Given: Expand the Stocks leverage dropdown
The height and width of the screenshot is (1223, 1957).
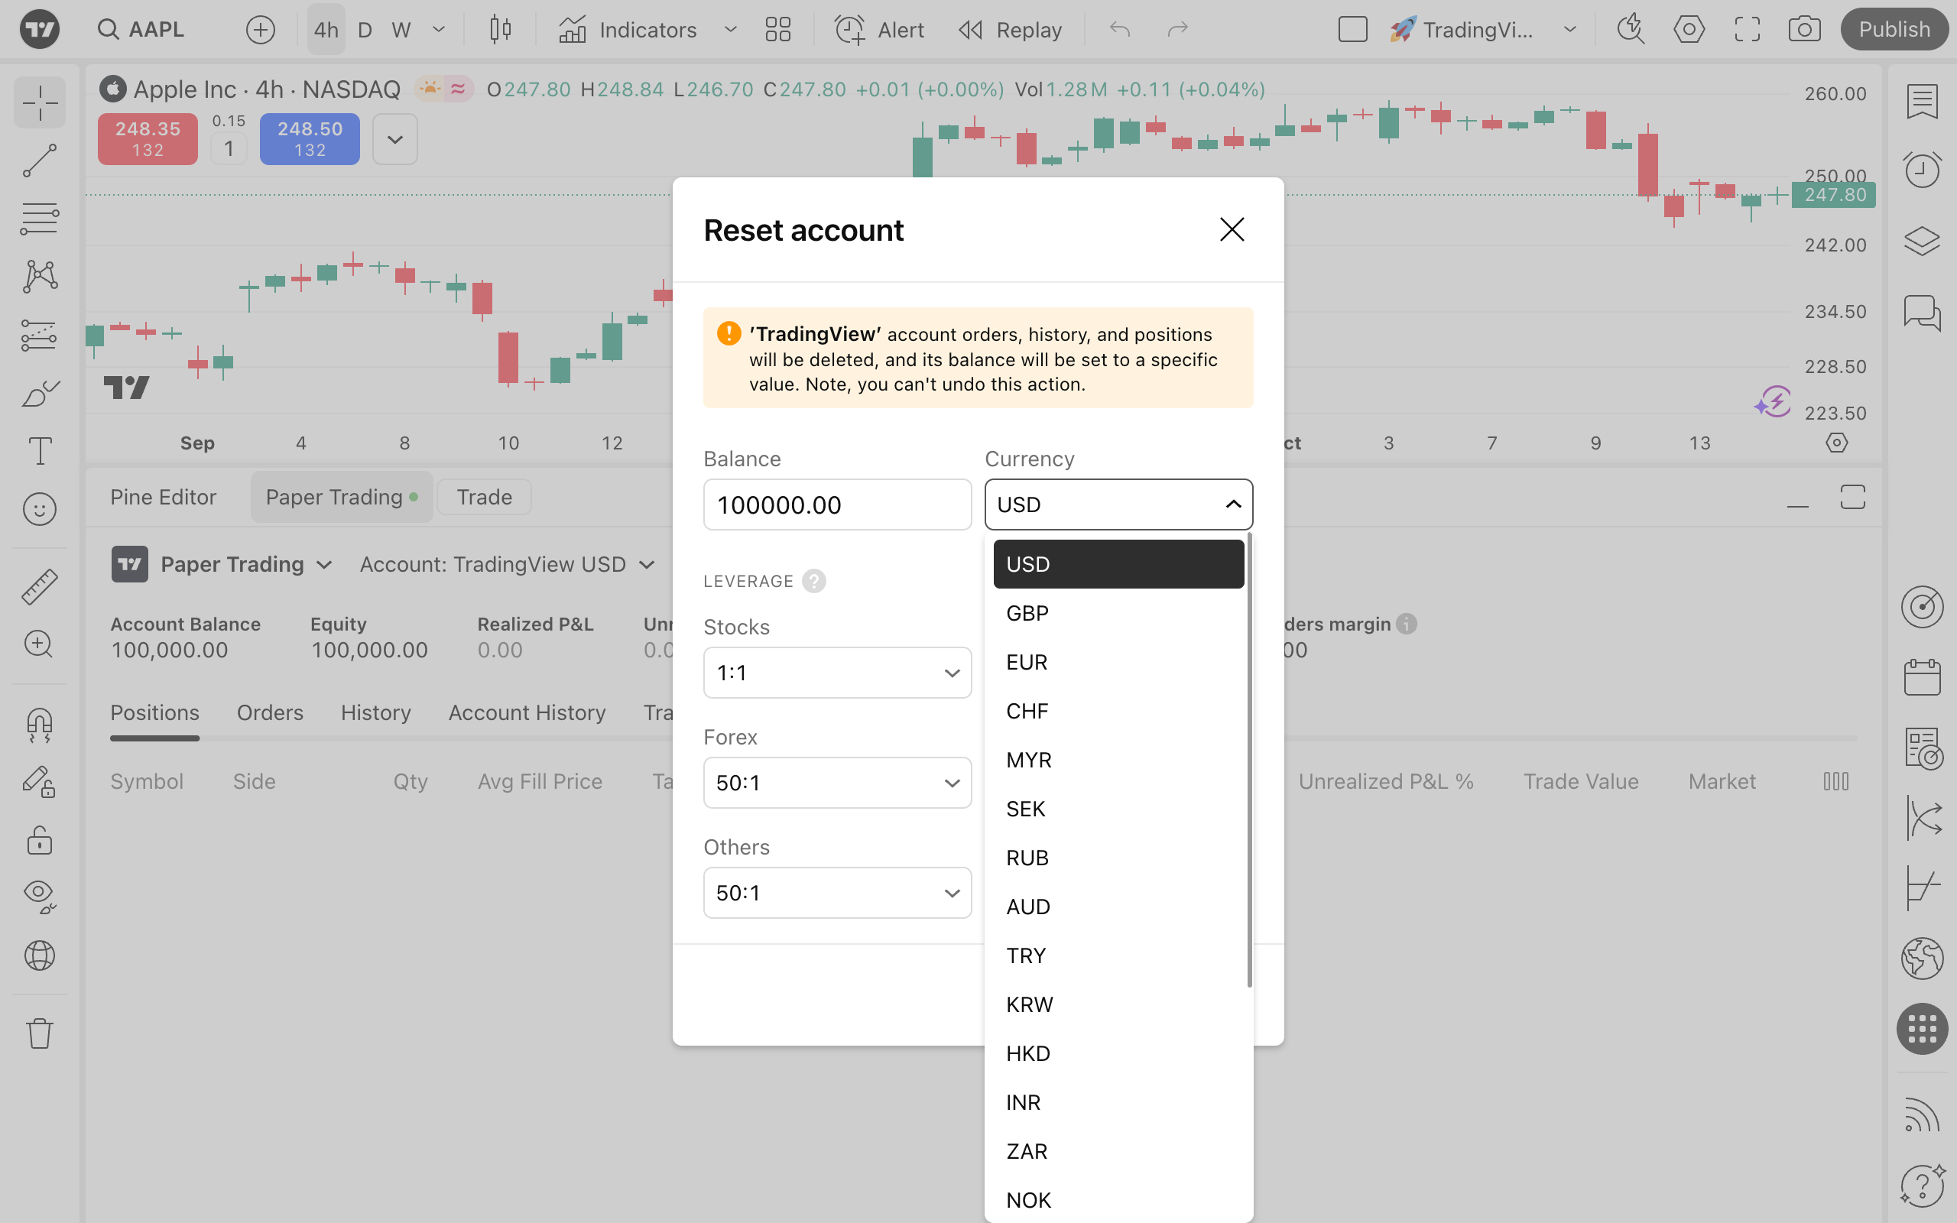Looking at the screenshot, I should pyautogui.click(x=837, y=673).
